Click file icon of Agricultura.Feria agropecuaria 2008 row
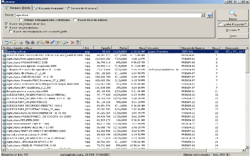 (x=4, y=59)
